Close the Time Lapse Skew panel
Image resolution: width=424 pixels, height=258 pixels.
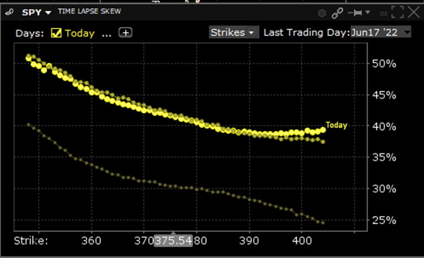[x=414, y=12]
